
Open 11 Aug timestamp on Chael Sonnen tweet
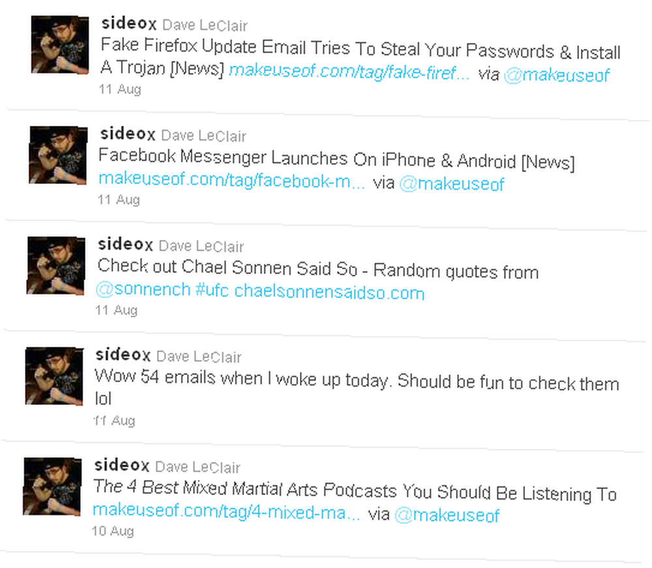[x=117, y=310]
